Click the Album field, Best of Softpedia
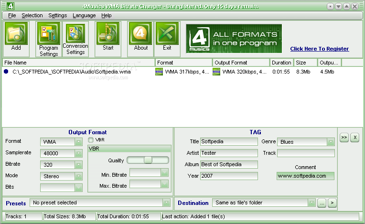Screen dimensions: 365x224 click(229, 164)
